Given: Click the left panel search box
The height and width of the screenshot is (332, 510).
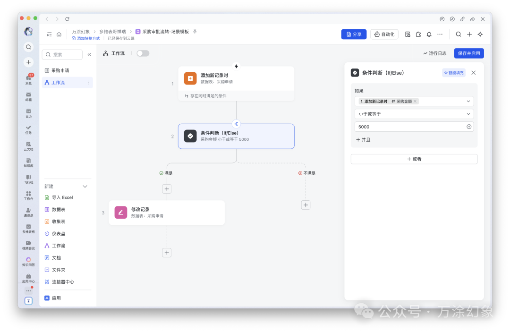Looking at the screenshot, I should click(x=62, y=55).
